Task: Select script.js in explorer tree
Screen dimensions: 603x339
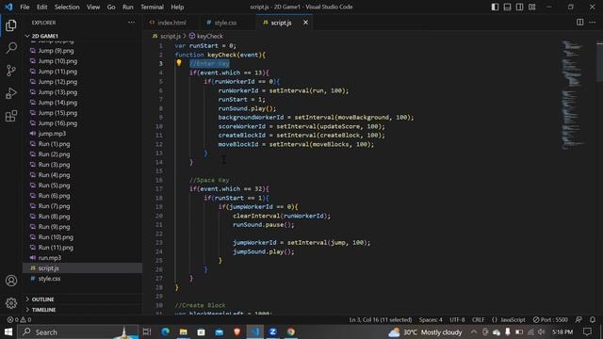Action: coord(48,268)
